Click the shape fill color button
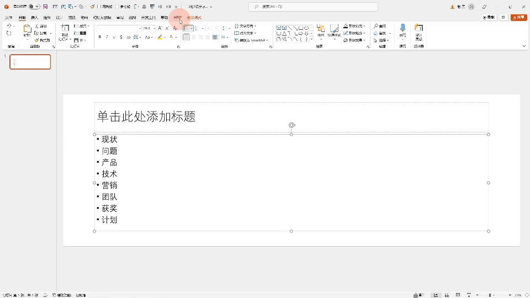530x298 pixels. pos(354,26)
